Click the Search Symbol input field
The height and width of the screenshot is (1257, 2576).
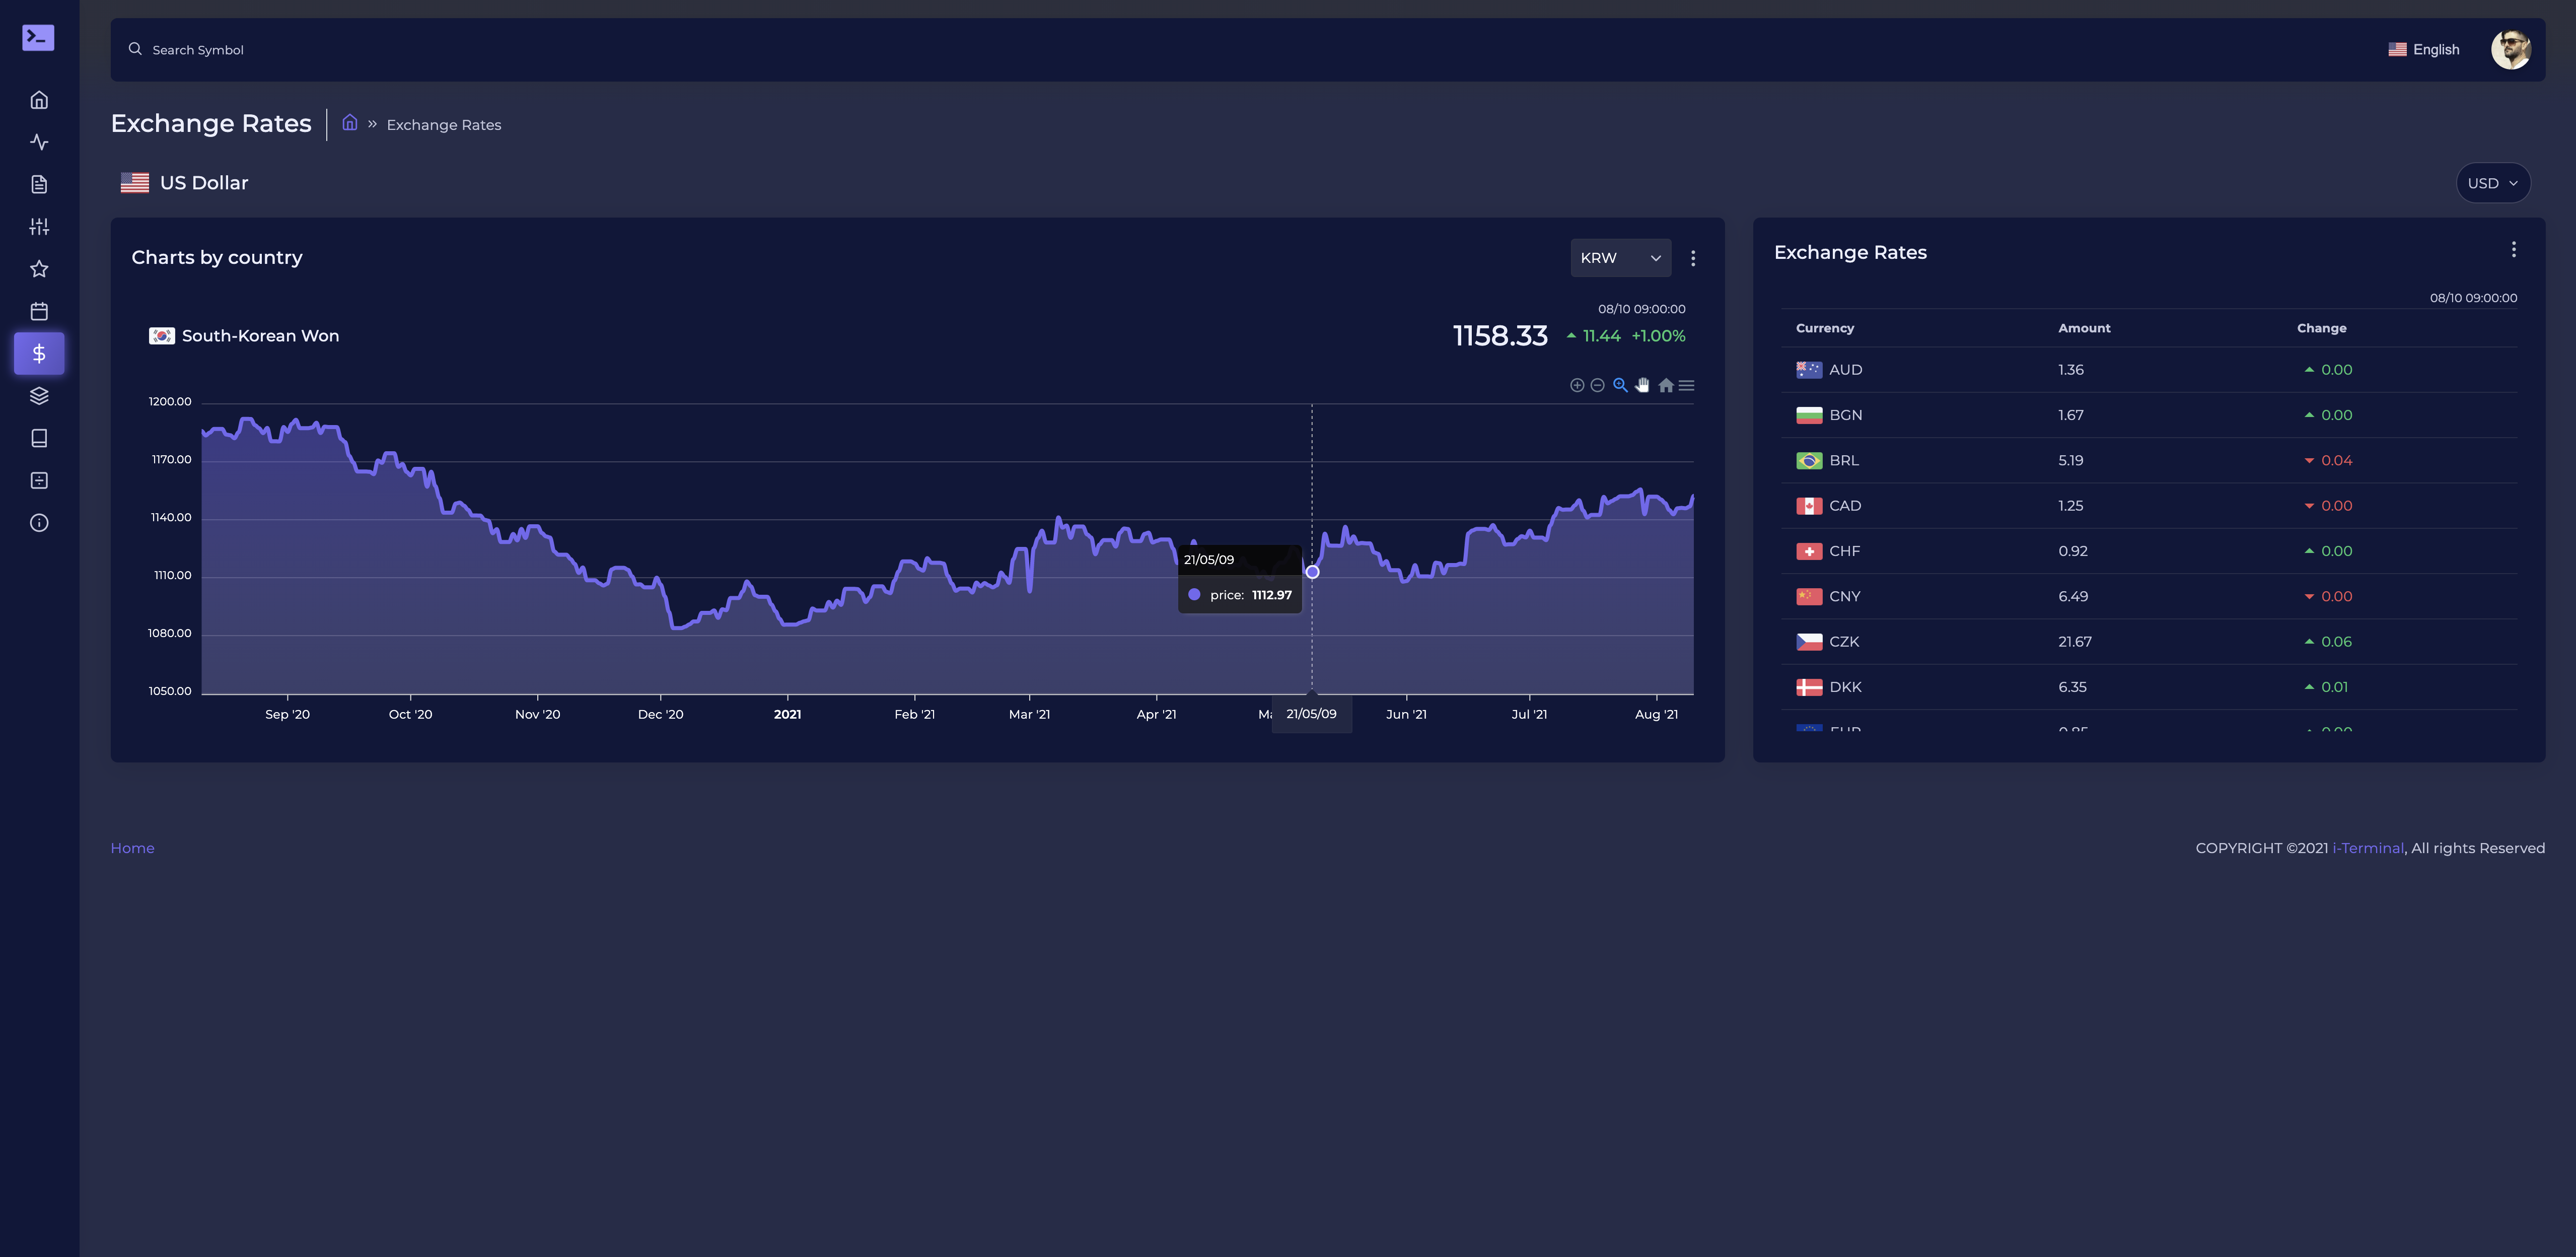(198, 50)
